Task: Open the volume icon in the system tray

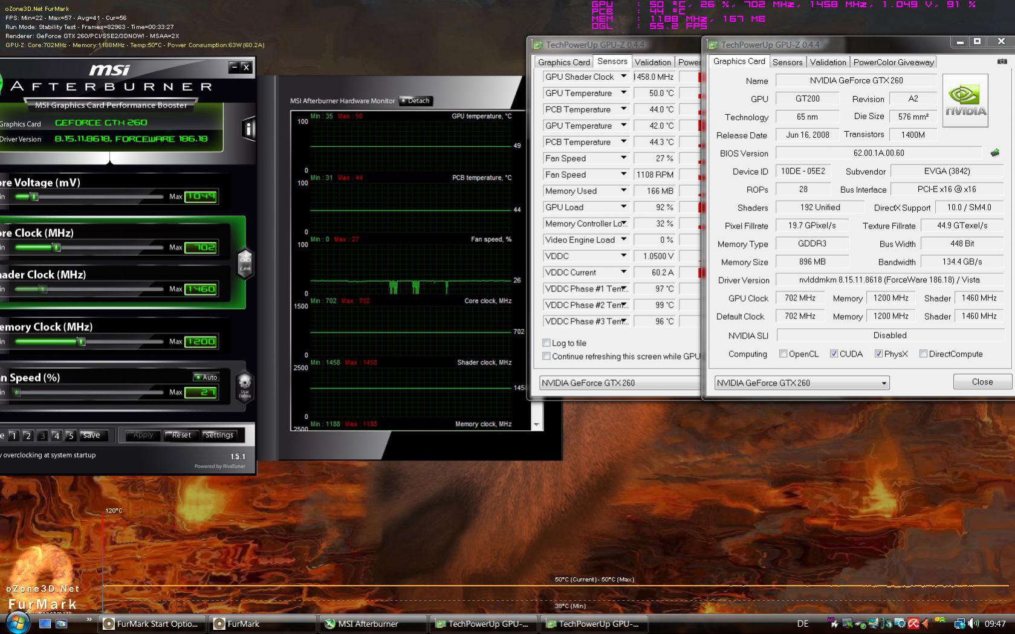Action: click(973, 623)
